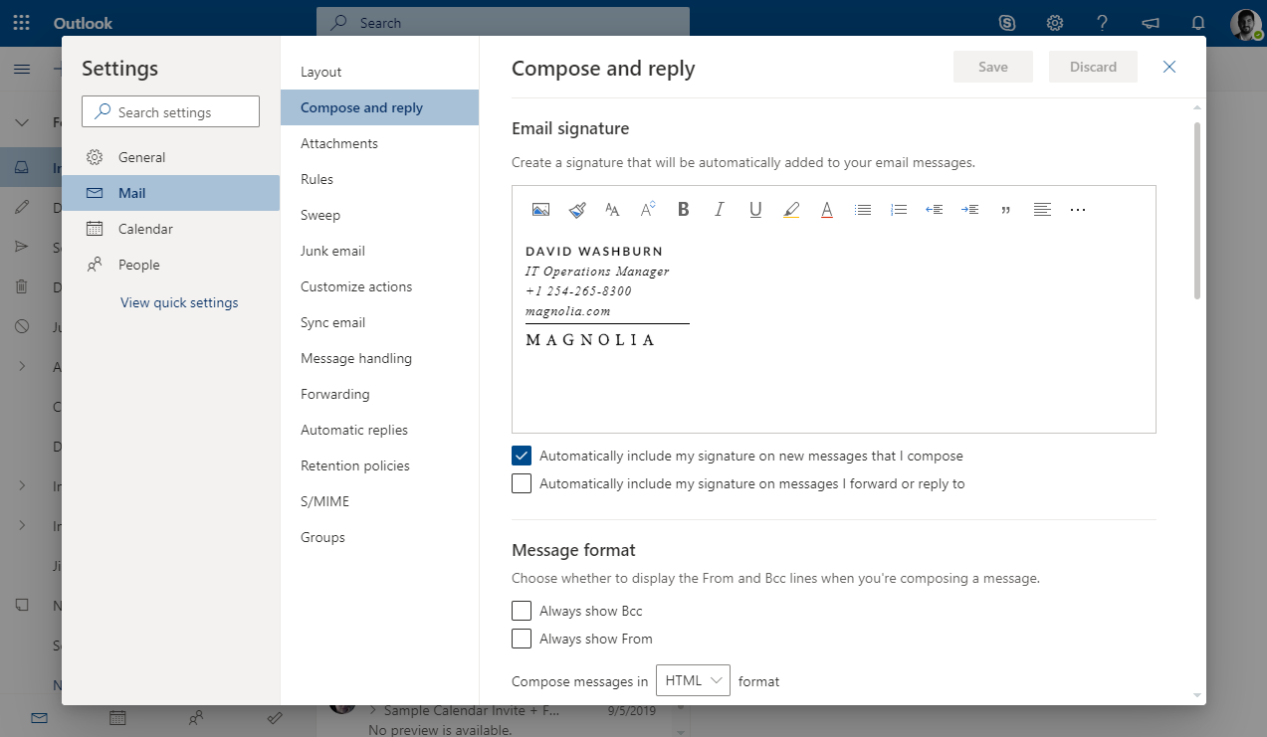1267x737 pixels.
Task: Enable Always show Bcc
Action: 522,611
